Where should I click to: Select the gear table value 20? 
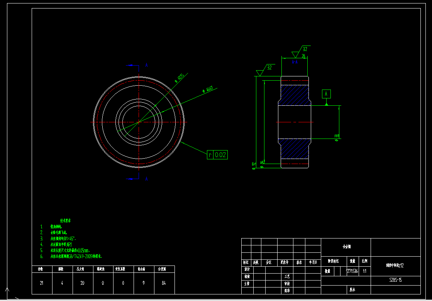click(x=82, y=283)
